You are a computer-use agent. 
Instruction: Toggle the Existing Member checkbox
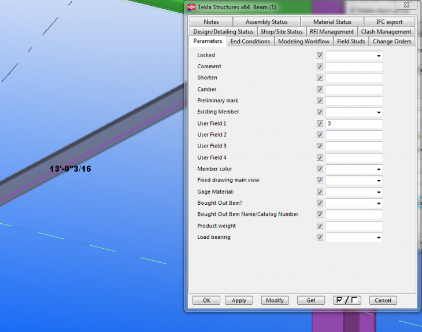coord(320,112)
